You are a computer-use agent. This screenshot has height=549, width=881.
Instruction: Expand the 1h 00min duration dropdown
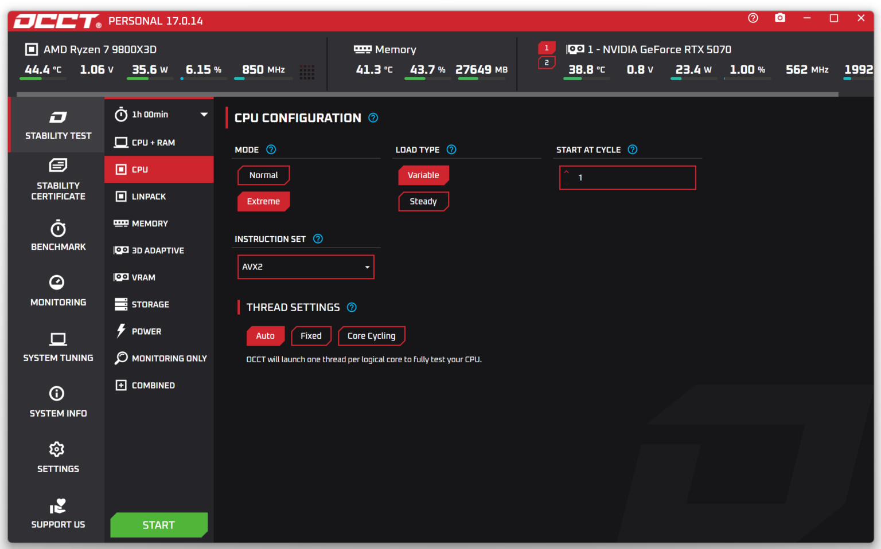coord(204,115)
